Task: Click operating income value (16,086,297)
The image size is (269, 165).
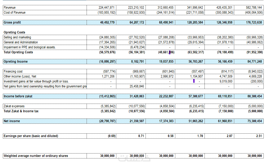Action: (x=107, y=62)
